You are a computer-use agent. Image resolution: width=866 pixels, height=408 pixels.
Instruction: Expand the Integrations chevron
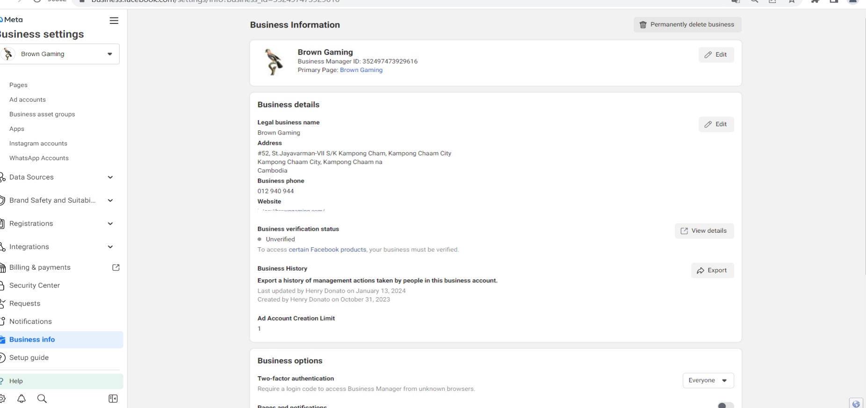point(110,247)
